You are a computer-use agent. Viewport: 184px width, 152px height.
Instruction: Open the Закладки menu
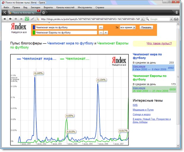pyautogui.click(x=35, y=7)
